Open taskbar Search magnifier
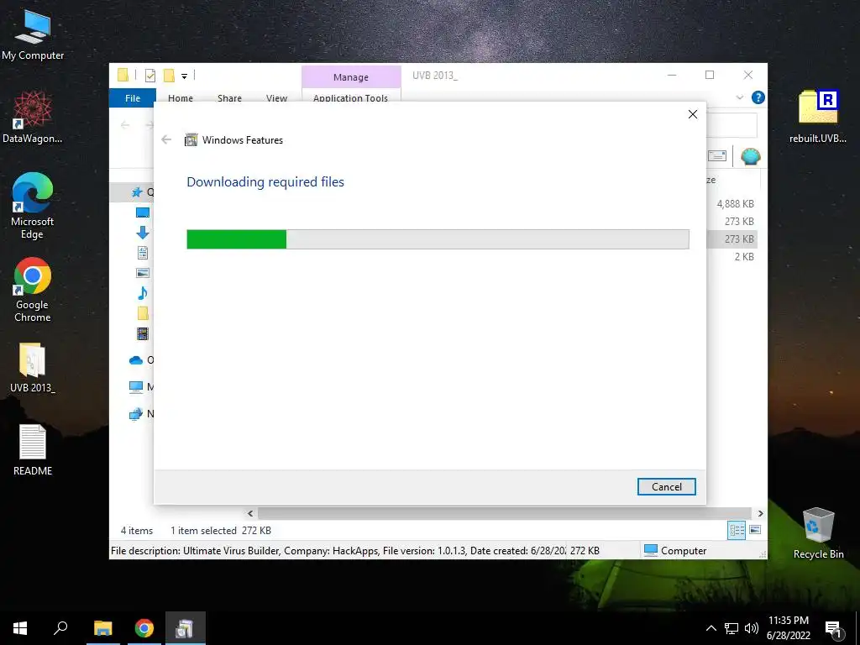 point(60,628)
